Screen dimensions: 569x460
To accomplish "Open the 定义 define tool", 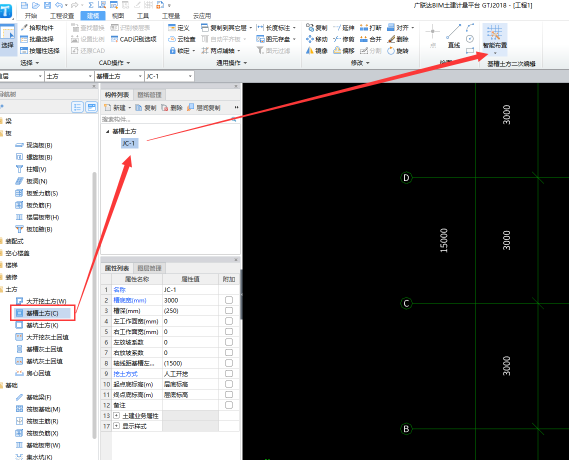I will point(178,27).
